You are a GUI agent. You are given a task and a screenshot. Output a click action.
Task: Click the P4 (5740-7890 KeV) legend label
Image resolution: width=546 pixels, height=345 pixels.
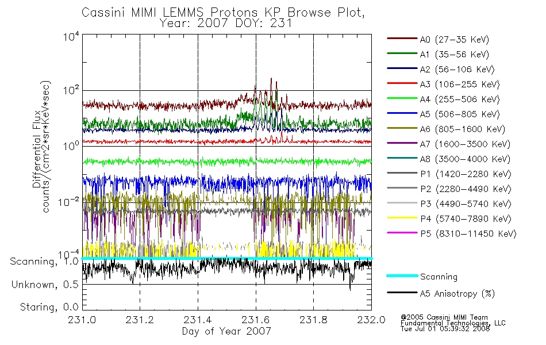[466, 219]
